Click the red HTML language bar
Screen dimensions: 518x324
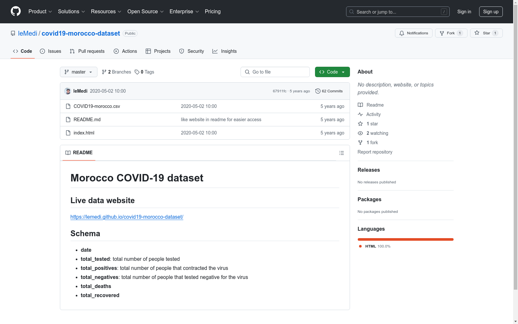click(x=405, y=239)
